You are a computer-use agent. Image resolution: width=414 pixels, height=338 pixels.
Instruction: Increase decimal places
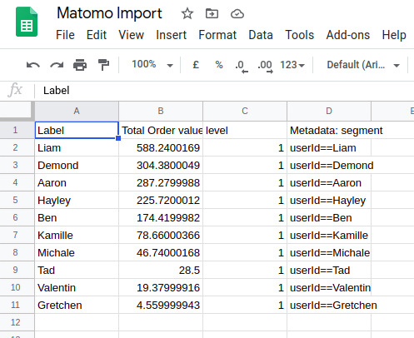click(x=265, y=66)
